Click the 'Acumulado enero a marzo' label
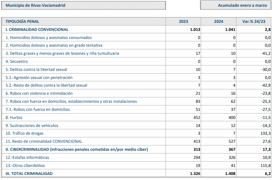The image size is (274, 180). pyautogui.click(x=242, y=5)
